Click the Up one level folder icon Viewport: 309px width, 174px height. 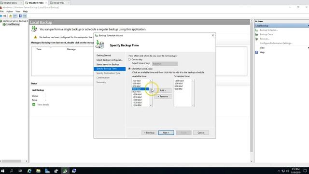11,16
